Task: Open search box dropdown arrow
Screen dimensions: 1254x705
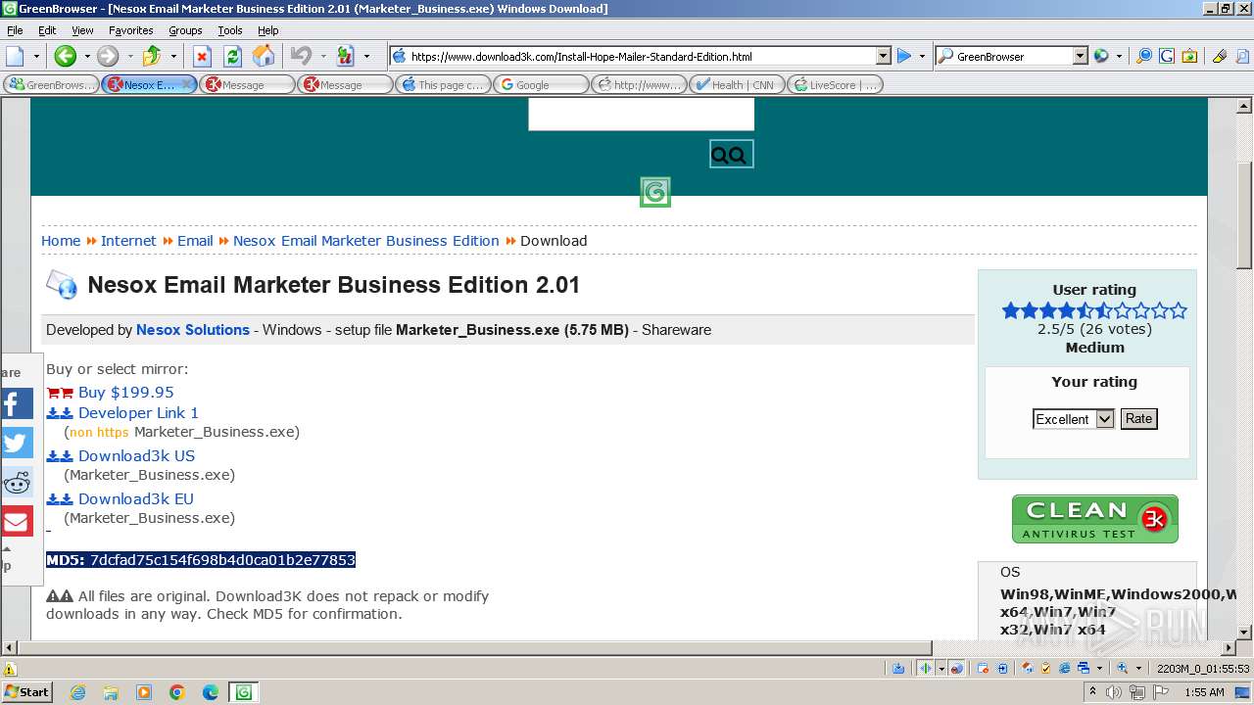Action: [1080, 56]
